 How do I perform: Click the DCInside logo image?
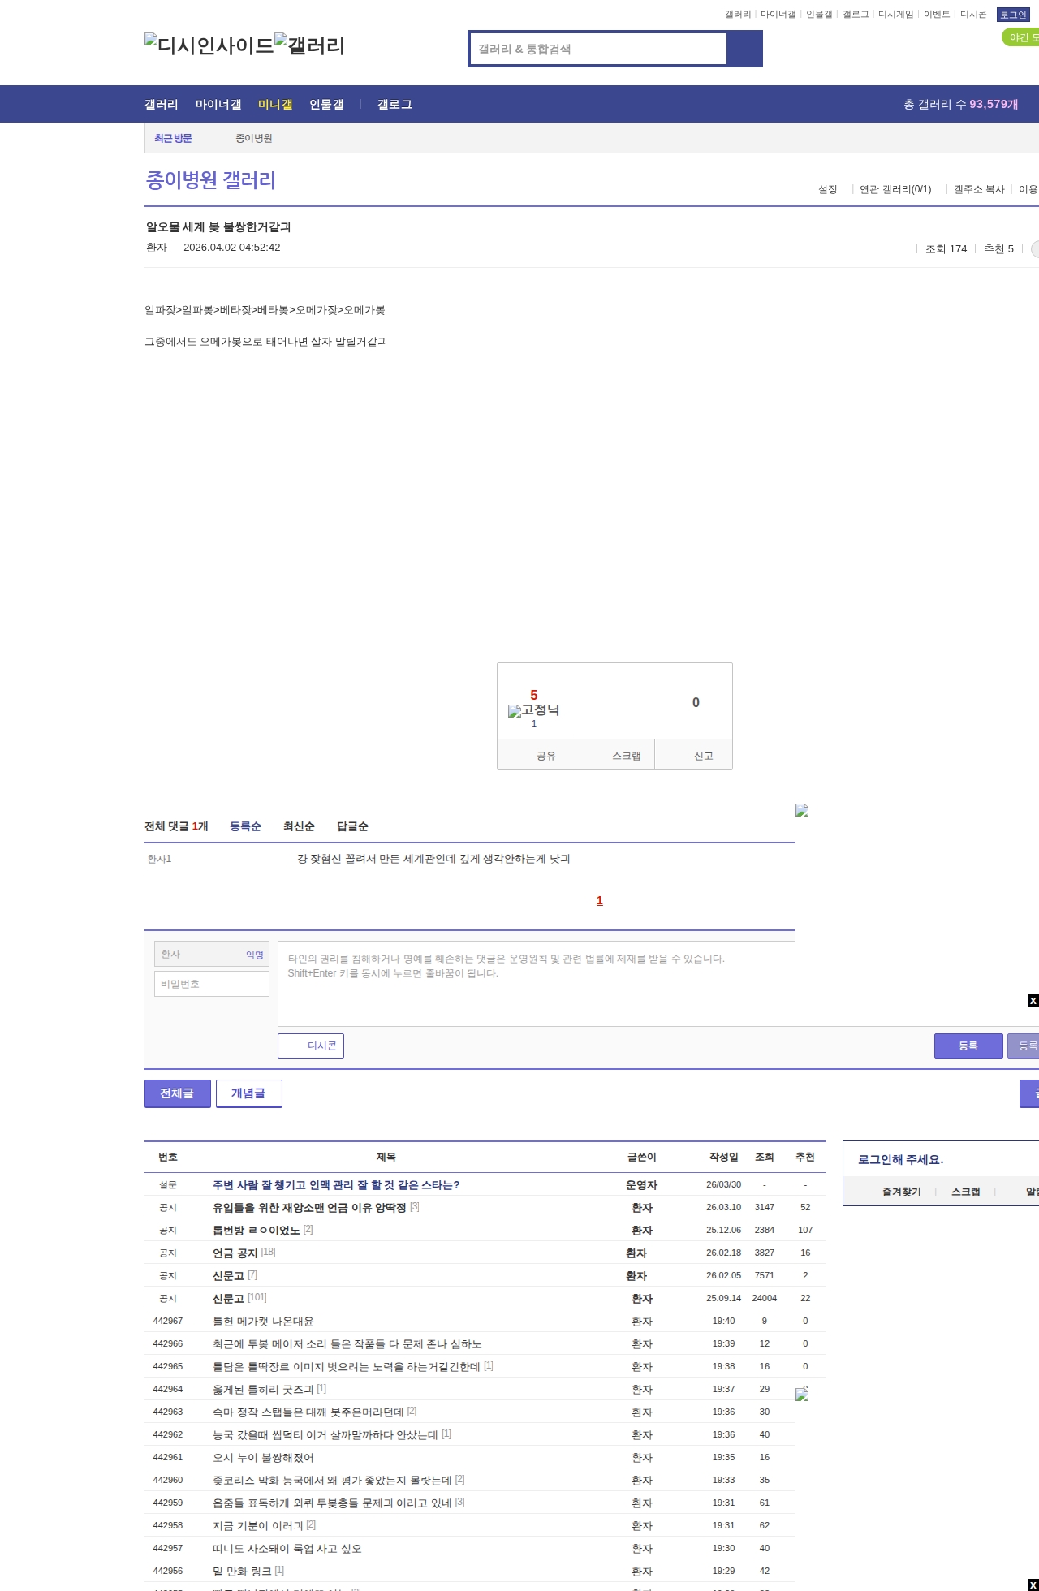[209, 45]
